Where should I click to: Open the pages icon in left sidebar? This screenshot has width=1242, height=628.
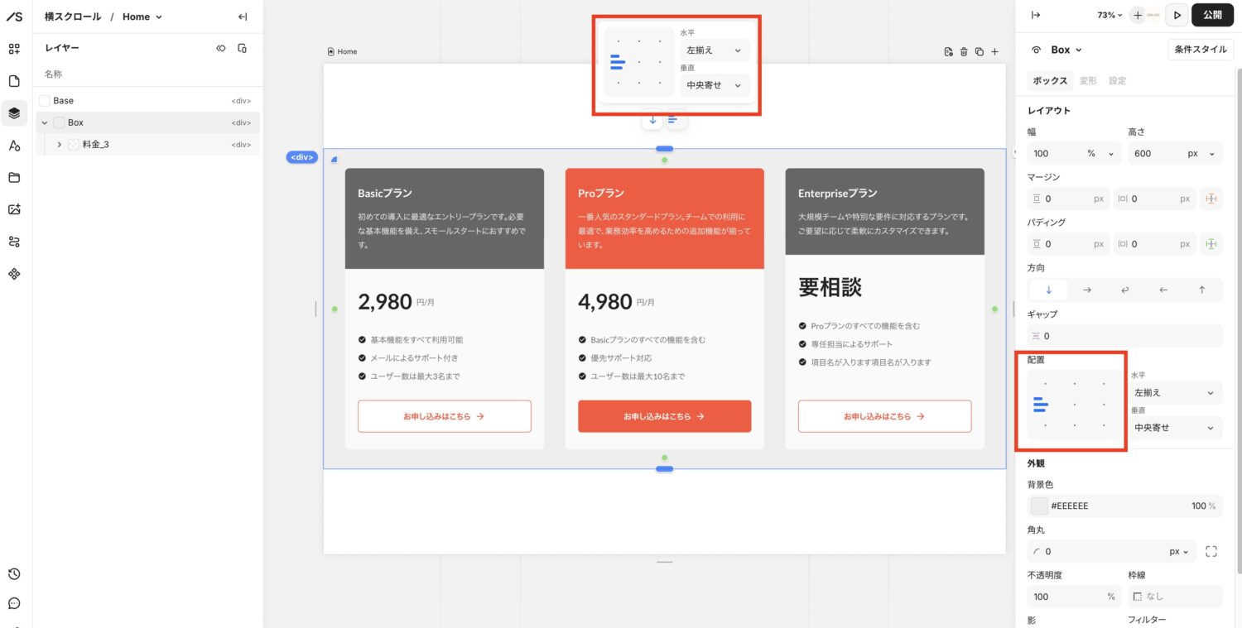[x=14, y=81]
